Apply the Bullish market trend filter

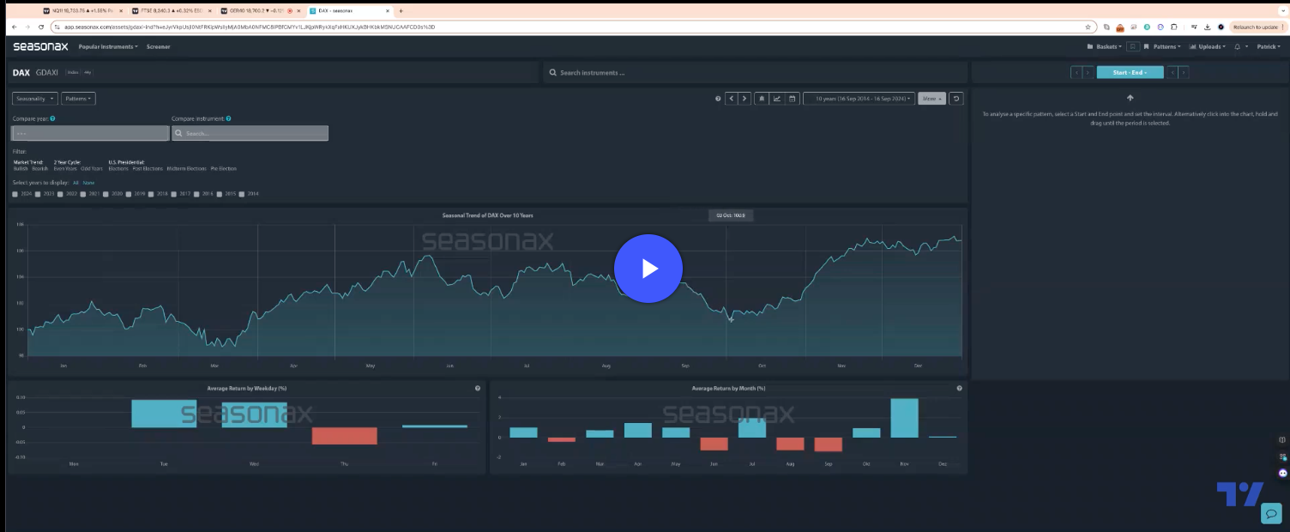(x=21, y=168)
